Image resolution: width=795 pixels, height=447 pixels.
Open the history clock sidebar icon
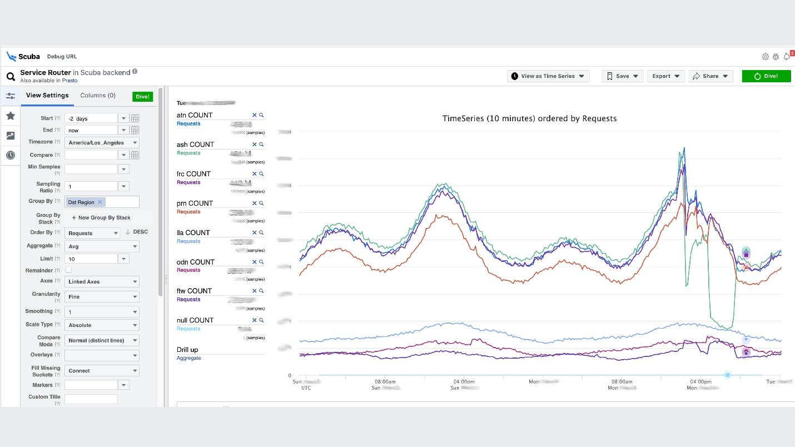tap(11, 155)
